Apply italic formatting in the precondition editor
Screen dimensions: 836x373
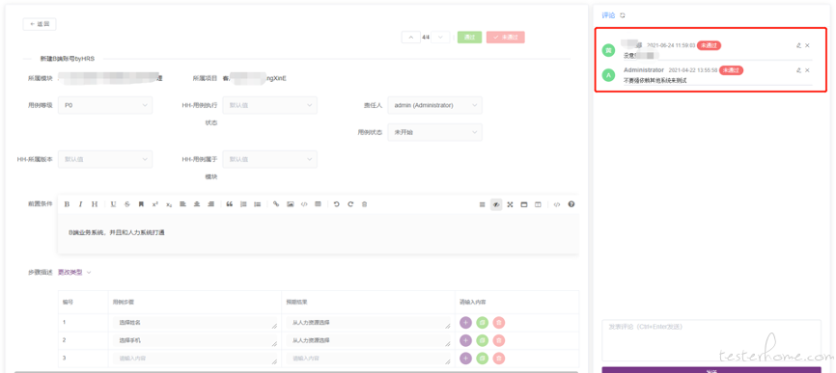tap(80, 204)
